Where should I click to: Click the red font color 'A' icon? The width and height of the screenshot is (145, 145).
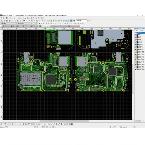tap(79, 23)
